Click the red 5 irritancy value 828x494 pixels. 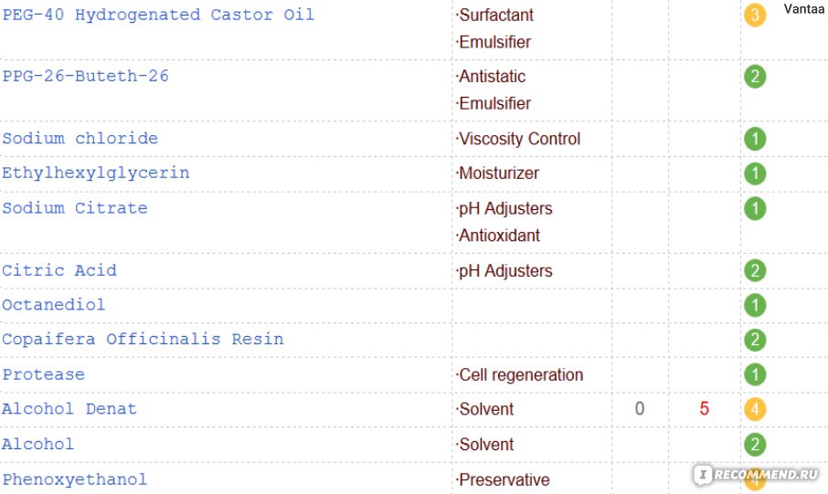[x=704, y=408]
